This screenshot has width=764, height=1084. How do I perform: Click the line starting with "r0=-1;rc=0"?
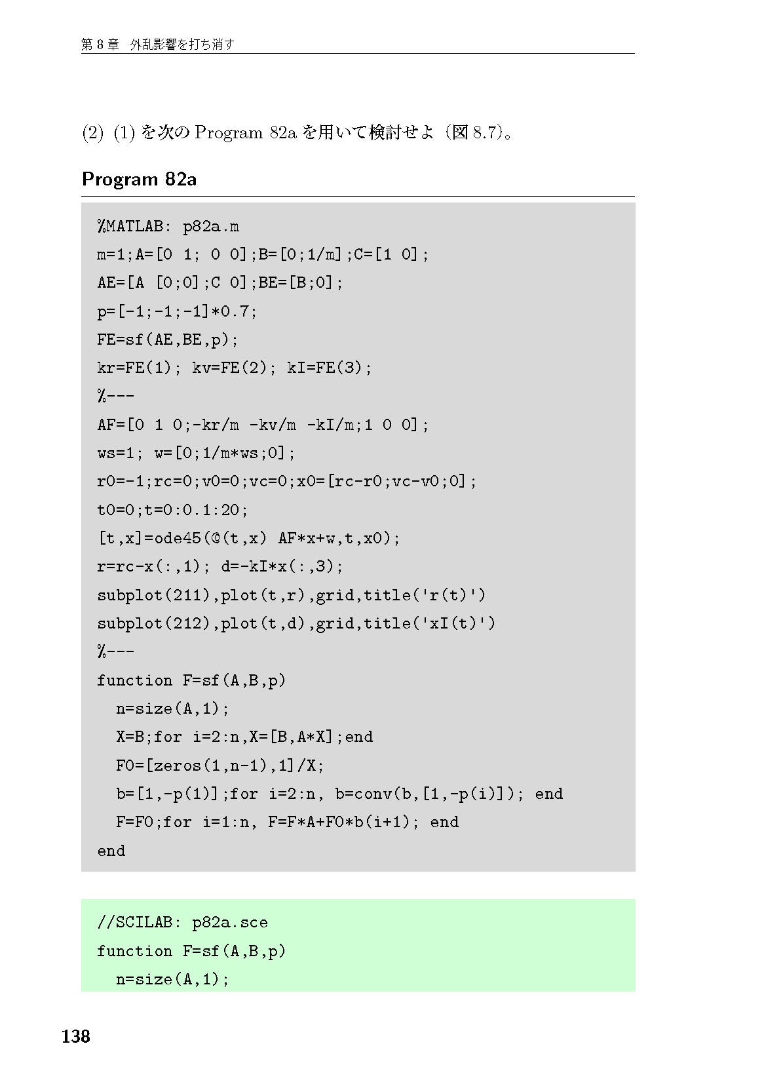286,482
